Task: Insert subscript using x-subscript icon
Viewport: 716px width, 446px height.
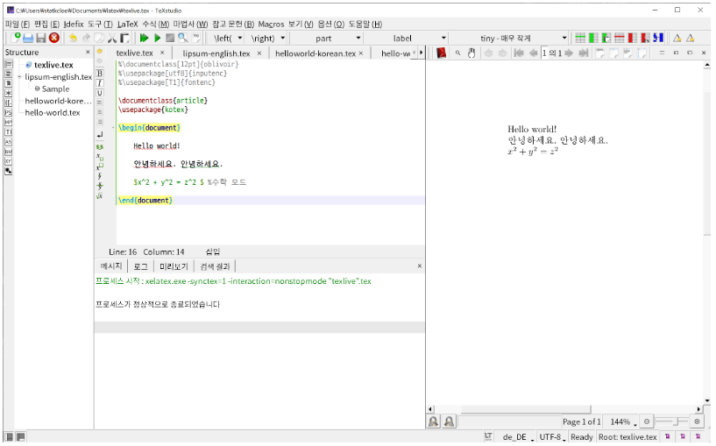Action: click(100, 157)
